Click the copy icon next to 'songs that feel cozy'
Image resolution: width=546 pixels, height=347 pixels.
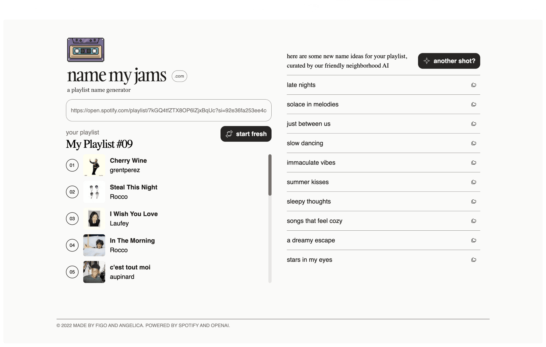(x=473, y=221)
